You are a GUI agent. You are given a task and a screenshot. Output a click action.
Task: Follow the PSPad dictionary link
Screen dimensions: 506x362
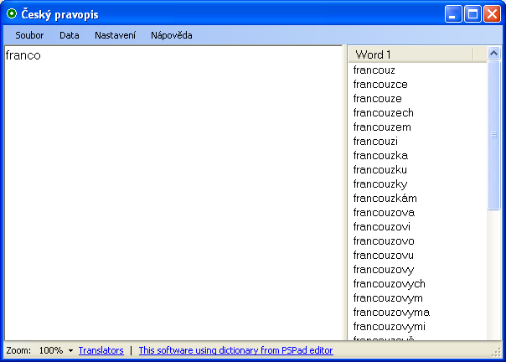point(235,350)
